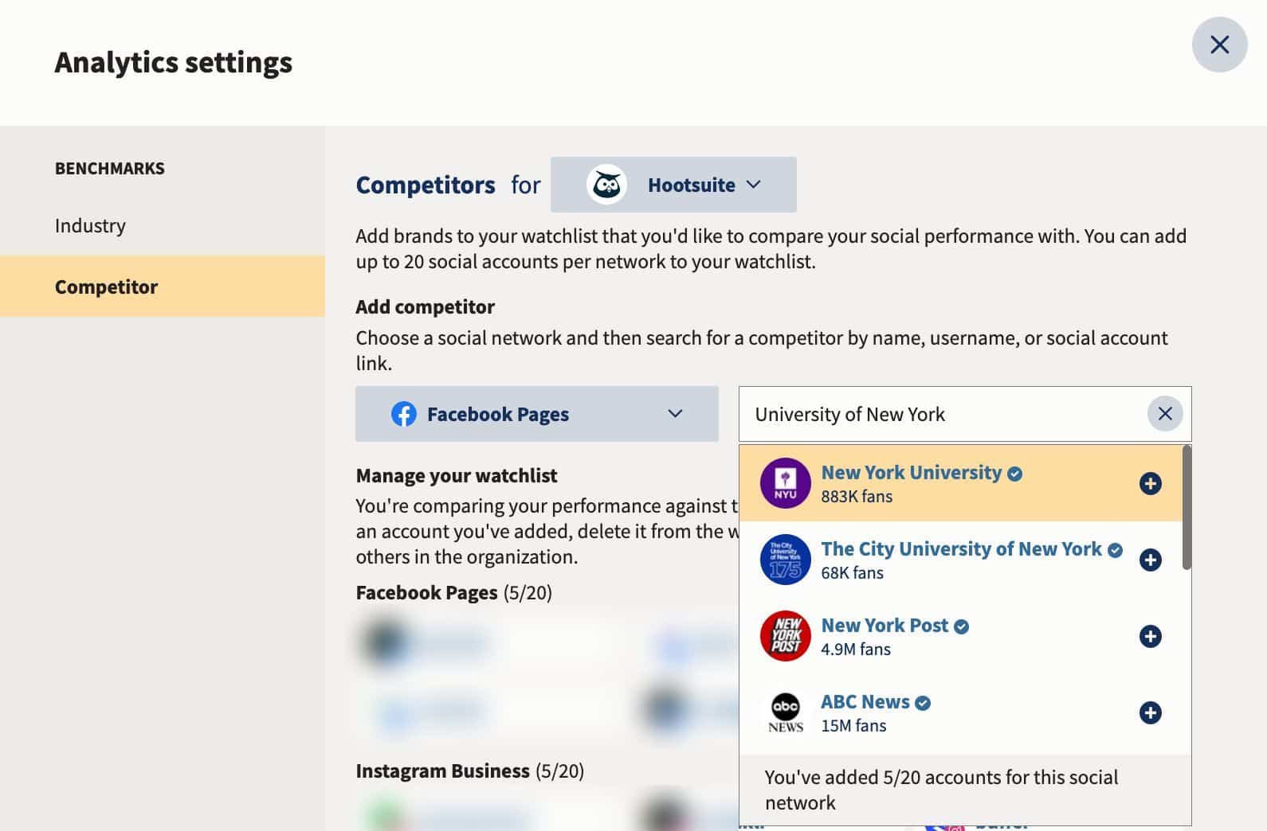Image resolution: width=1267 pixels, height=831 pixels.
Task: Open the Industry benchmarks section
Action: tap(90, 225)
